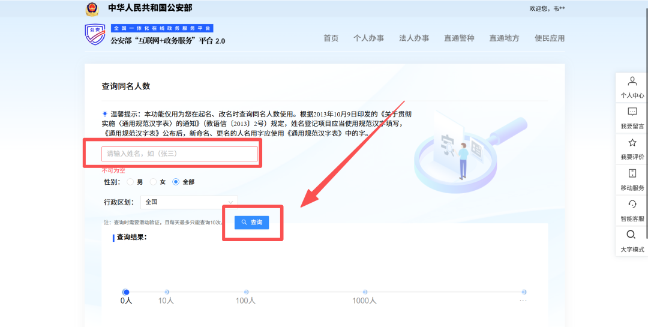Screen dimensions: 648x327
Task: Click the note about 每天最多只能查询10次
Action: coord(164,223)
